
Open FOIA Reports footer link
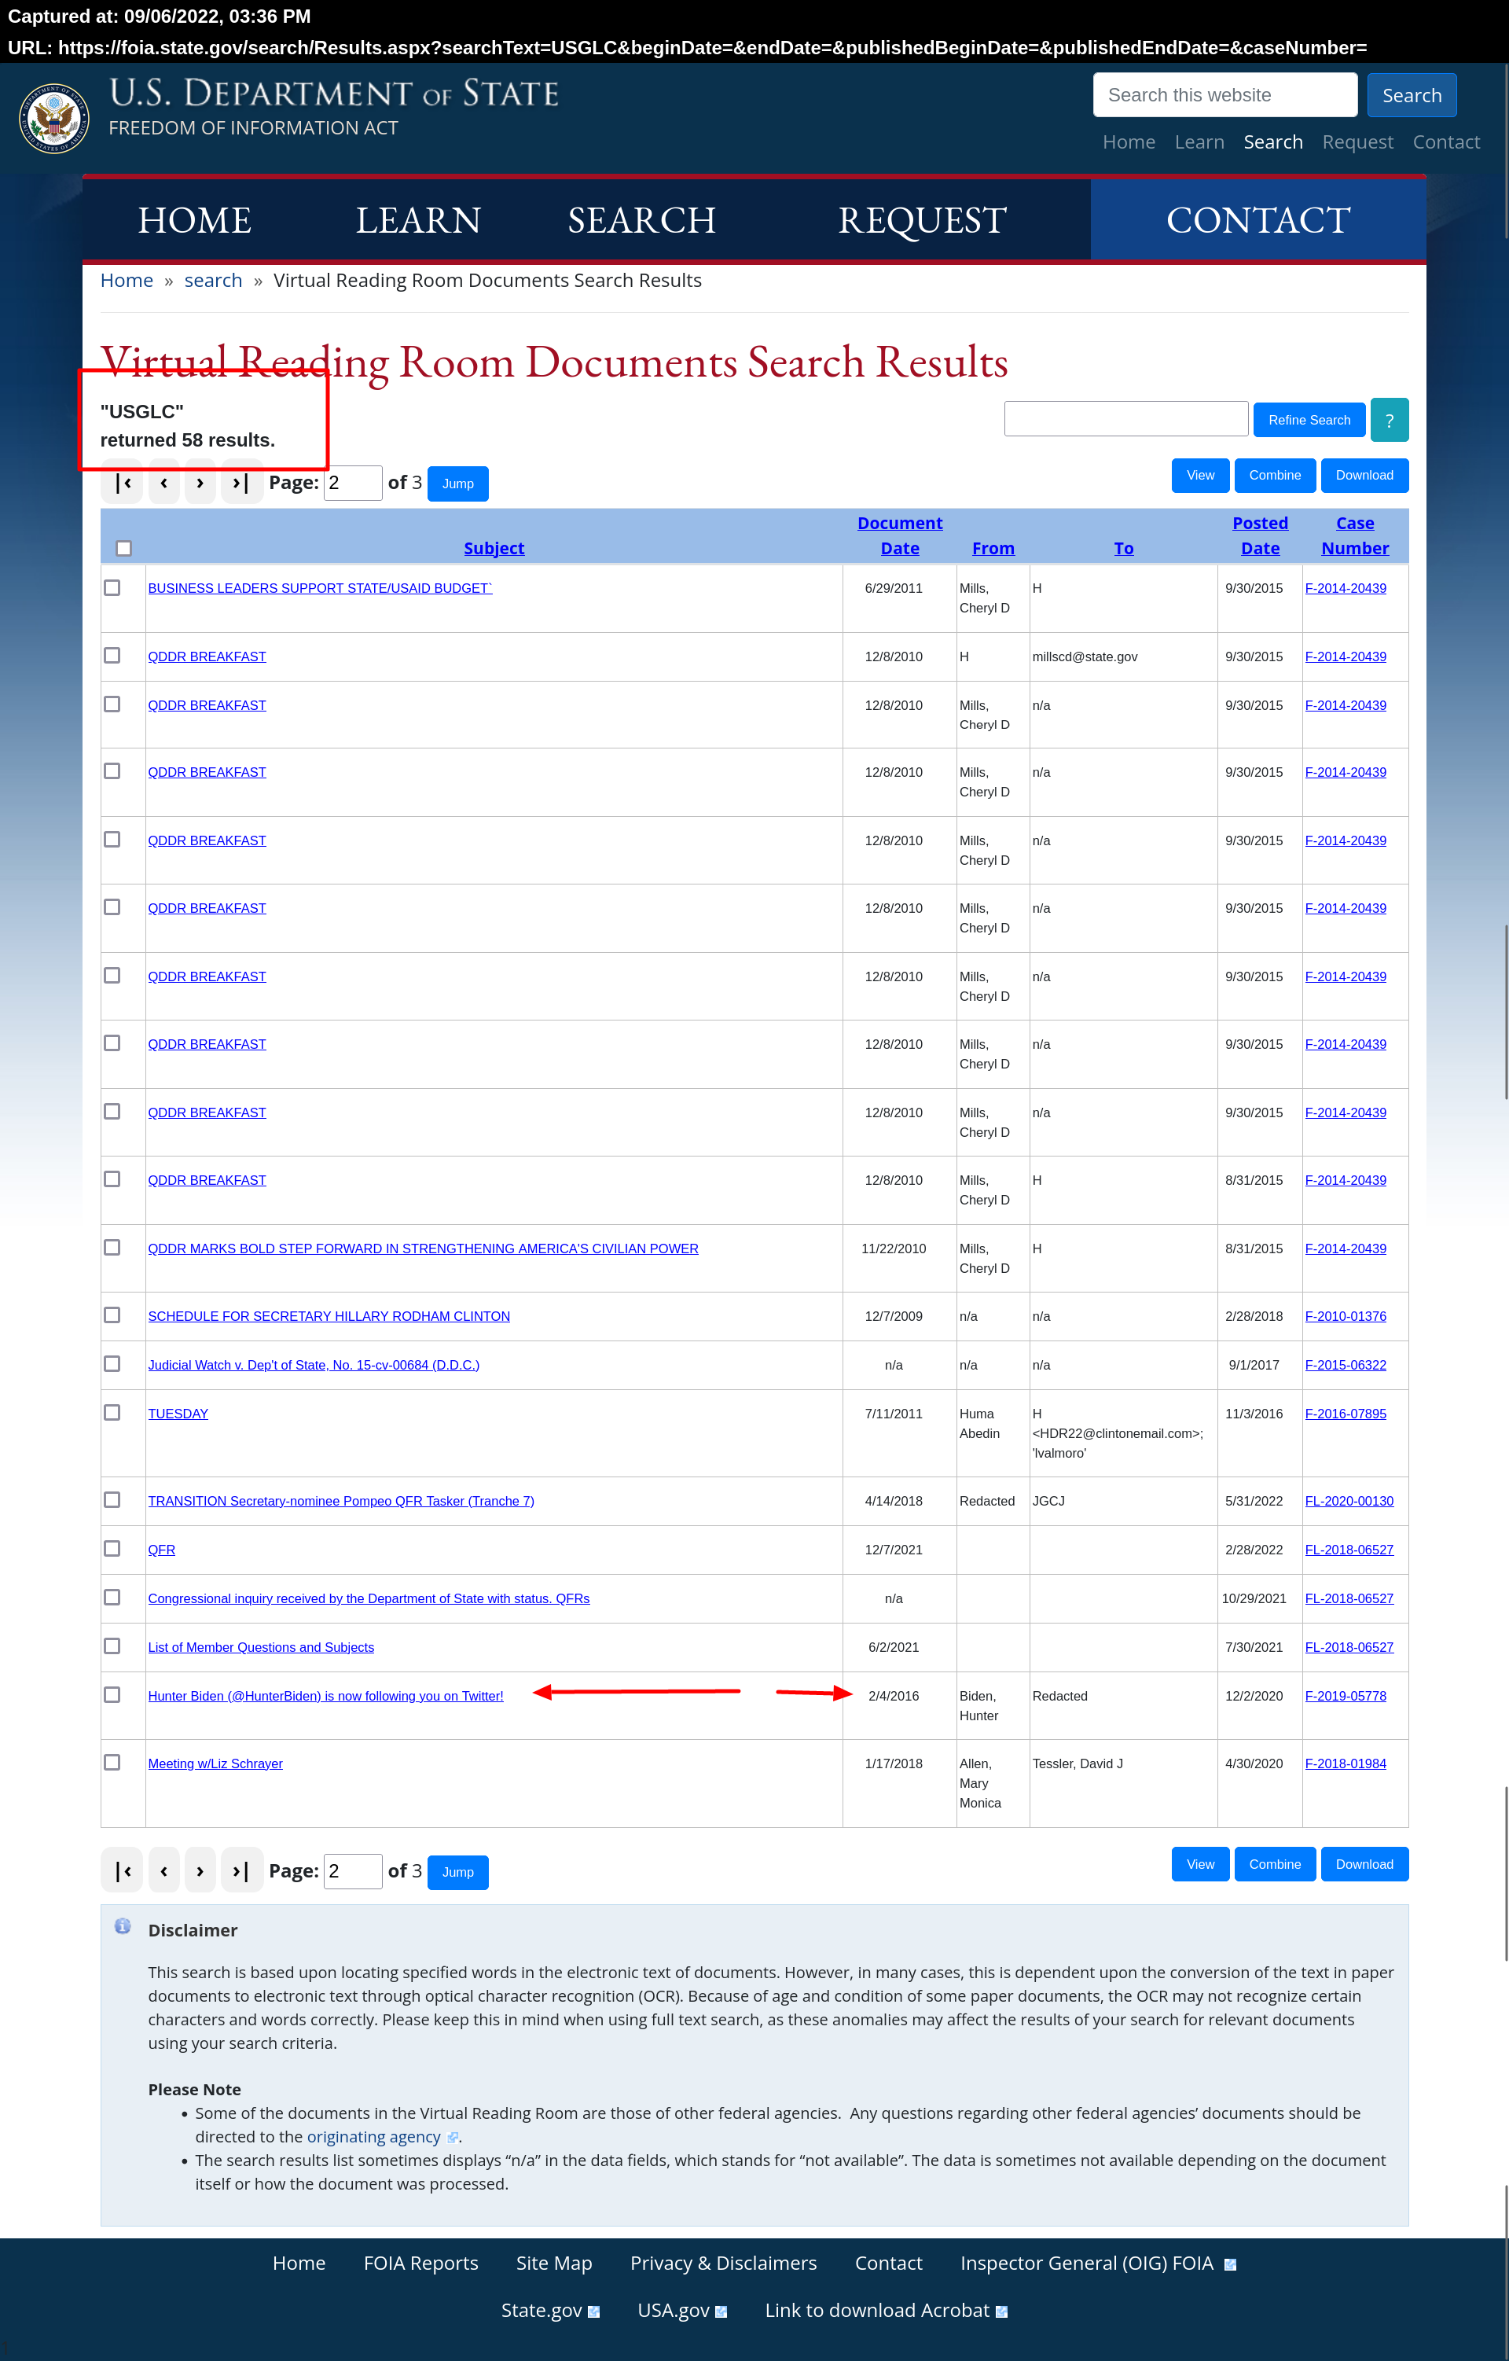(x=420, y=2263)
